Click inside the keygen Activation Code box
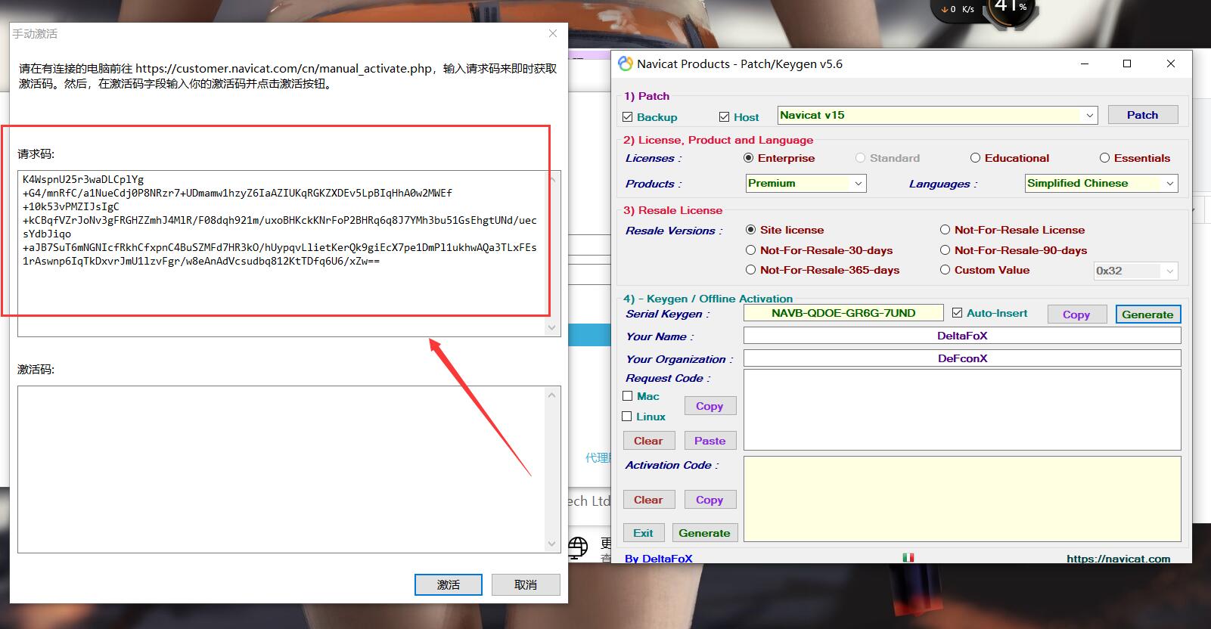Viewport: 1211px width, 629px height. 962,499
